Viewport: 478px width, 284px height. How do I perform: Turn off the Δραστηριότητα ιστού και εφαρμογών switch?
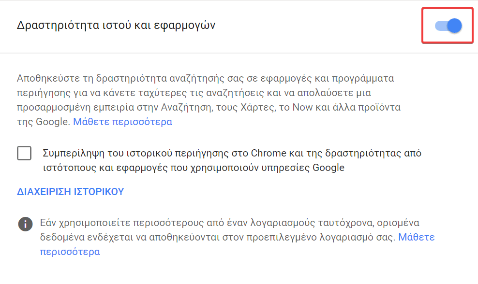tap(448, 26)
